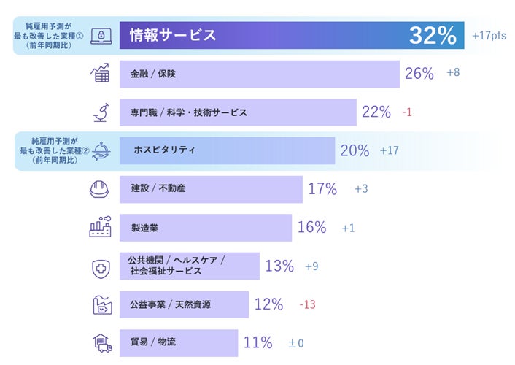
Task: Click the 32% value label
Action: pyautogui.click(x=433, y=35)
